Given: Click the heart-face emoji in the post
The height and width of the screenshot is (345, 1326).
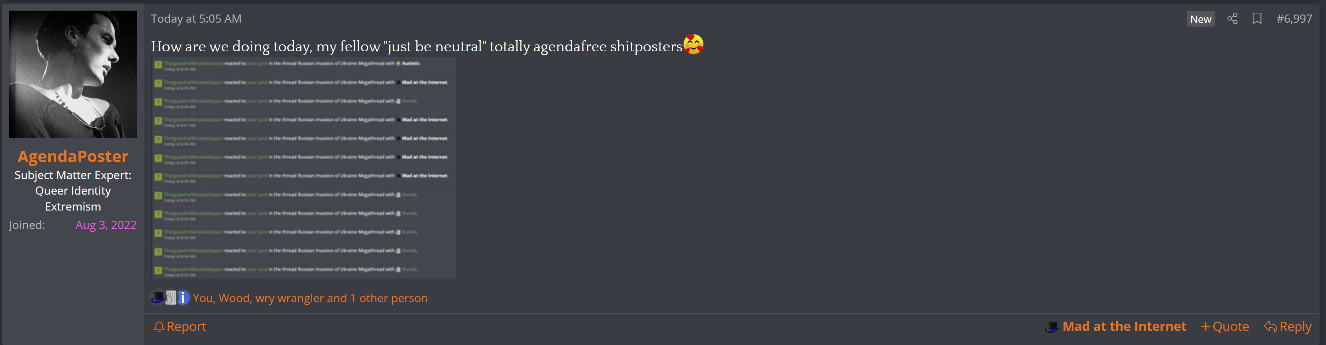Looking at the screenshot, I should [x=693, y=44].
